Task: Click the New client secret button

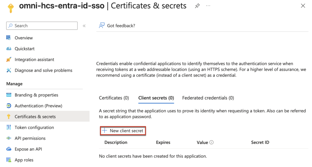Action: click(123, 131)
